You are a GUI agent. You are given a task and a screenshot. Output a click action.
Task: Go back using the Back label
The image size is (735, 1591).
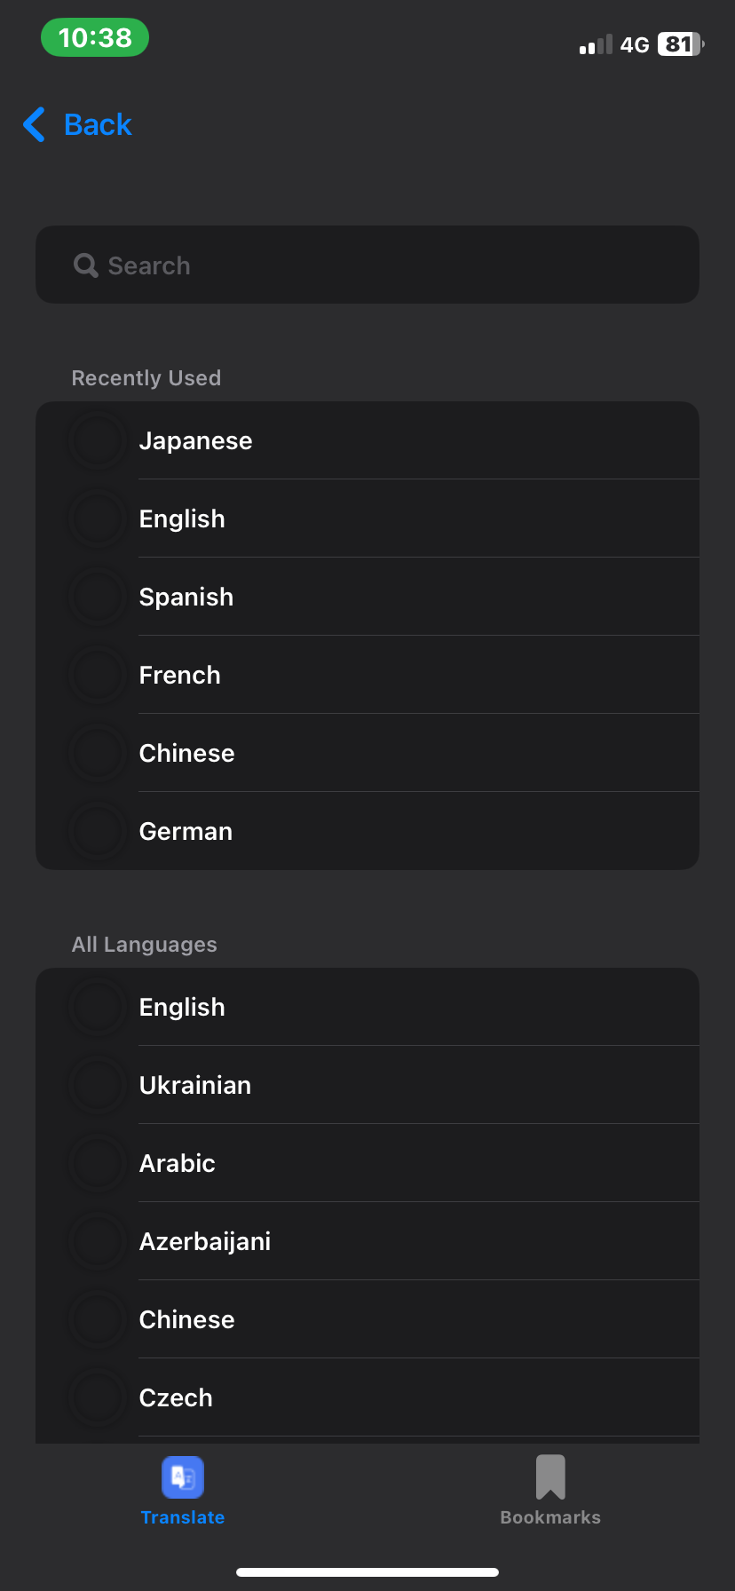point(99,125)
